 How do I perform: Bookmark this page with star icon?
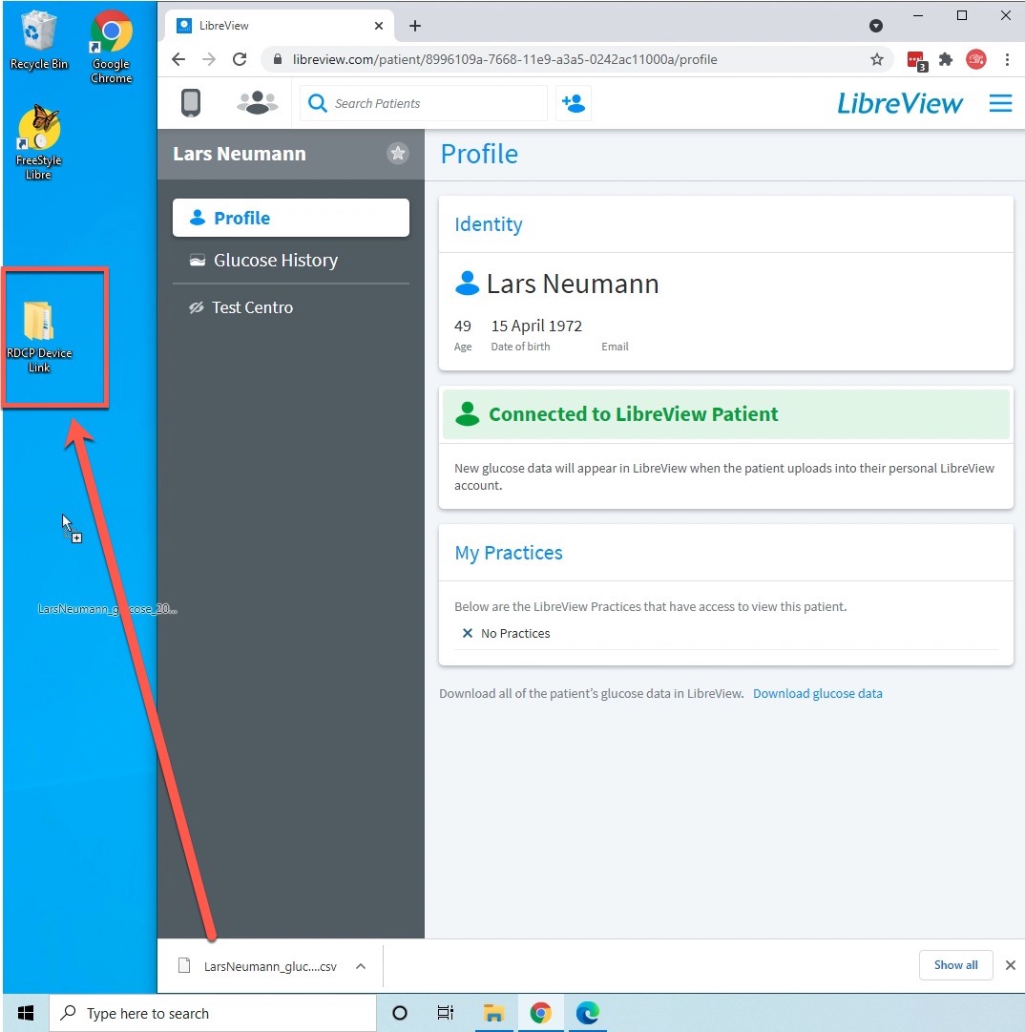[876, 59]
